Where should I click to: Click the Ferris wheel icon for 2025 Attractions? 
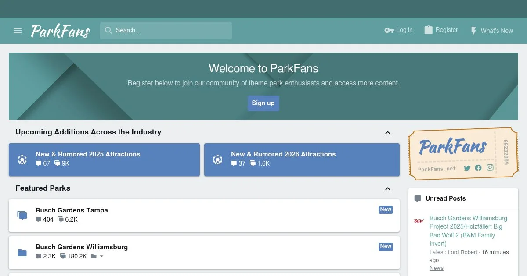pos(22,159)
